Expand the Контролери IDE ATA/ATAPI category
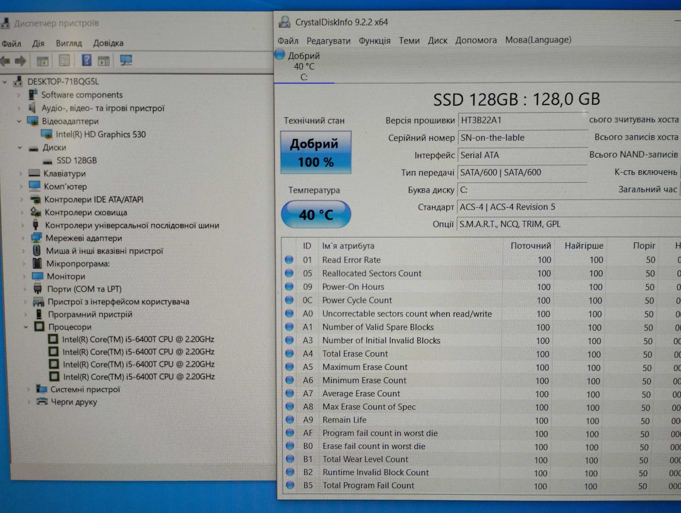The image size is (681, 513). click(x=21, y=199)
